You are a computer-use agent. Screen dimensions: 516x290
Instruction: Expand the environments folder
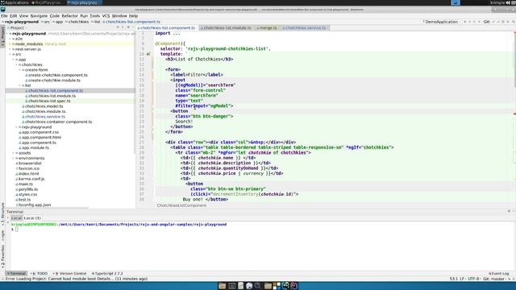(13, 158)
